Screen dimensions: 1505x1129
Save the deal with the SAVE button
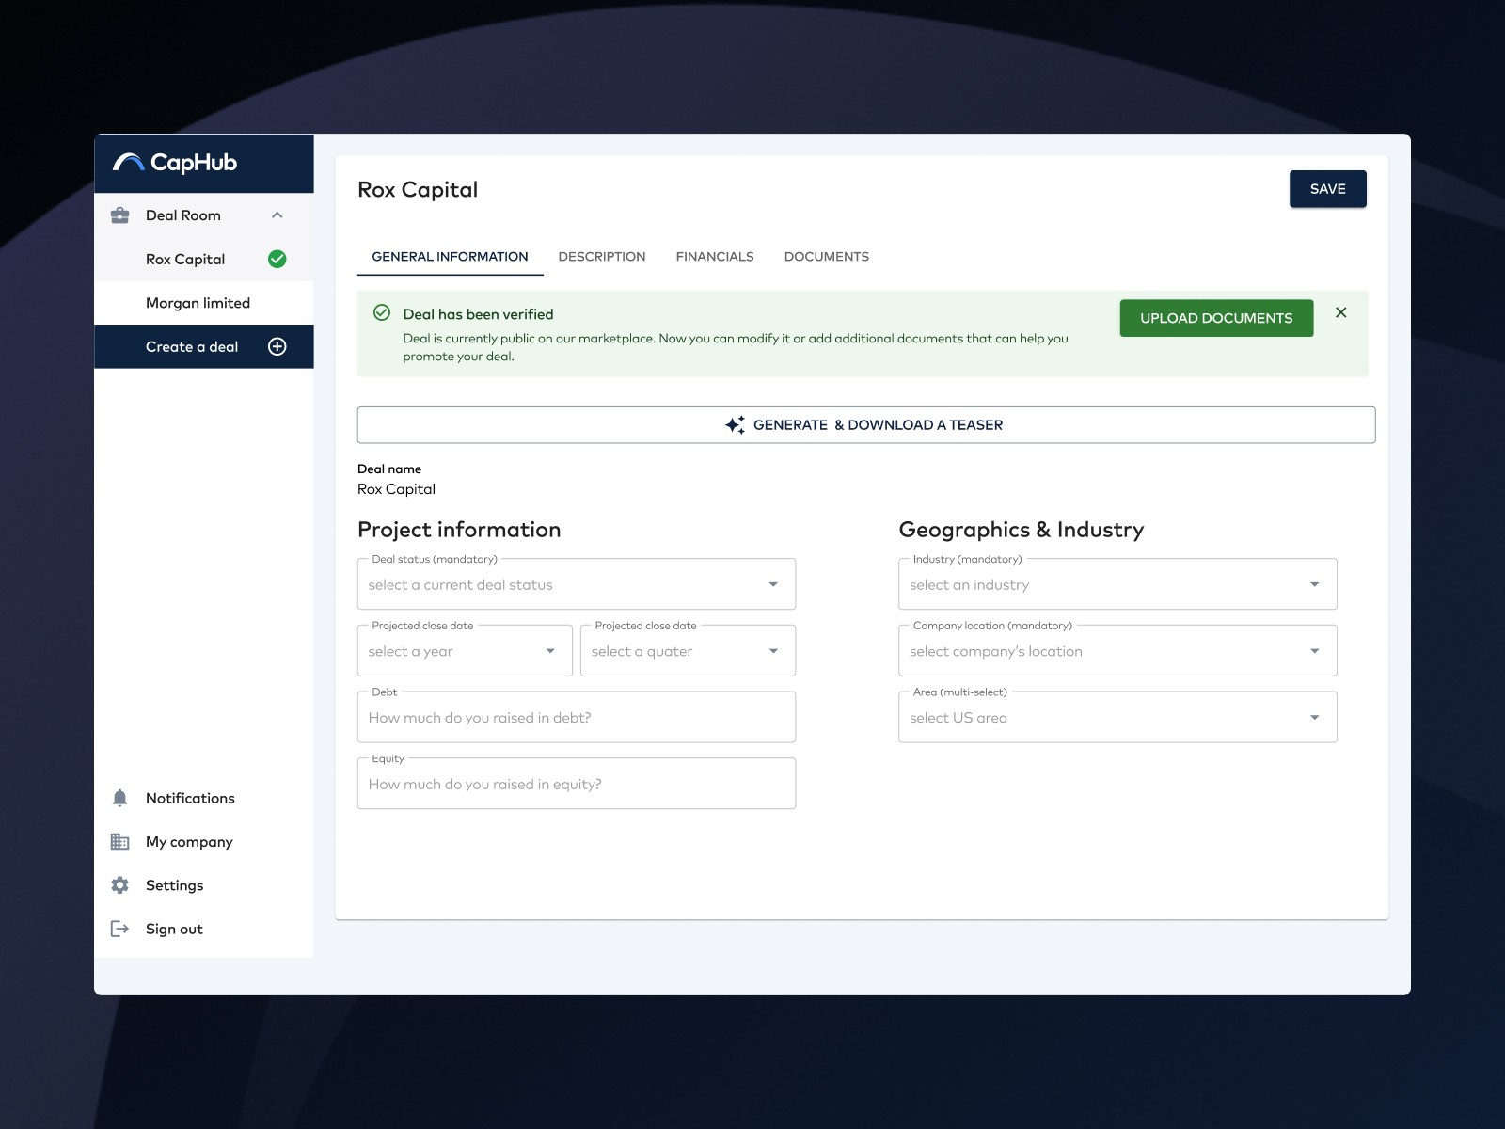pos(1327,189)
